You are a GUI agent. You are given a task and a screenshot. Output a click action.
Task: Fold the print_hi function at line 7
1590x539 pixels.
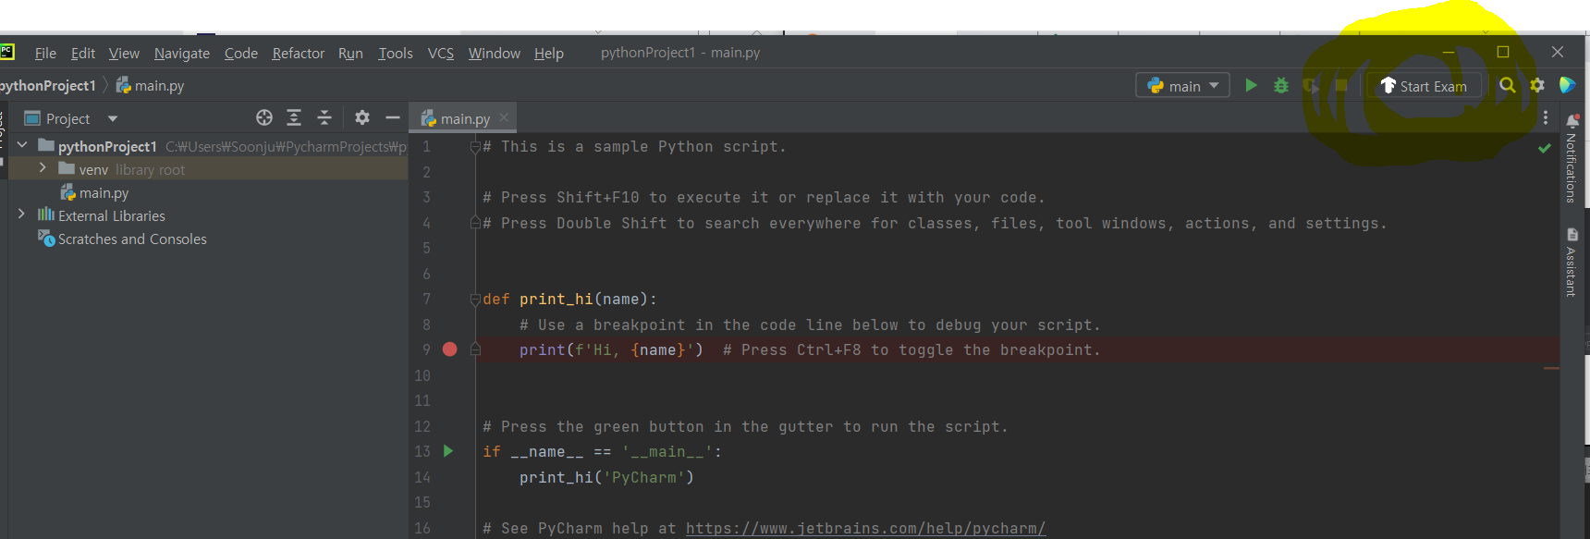tap(475, 299)
